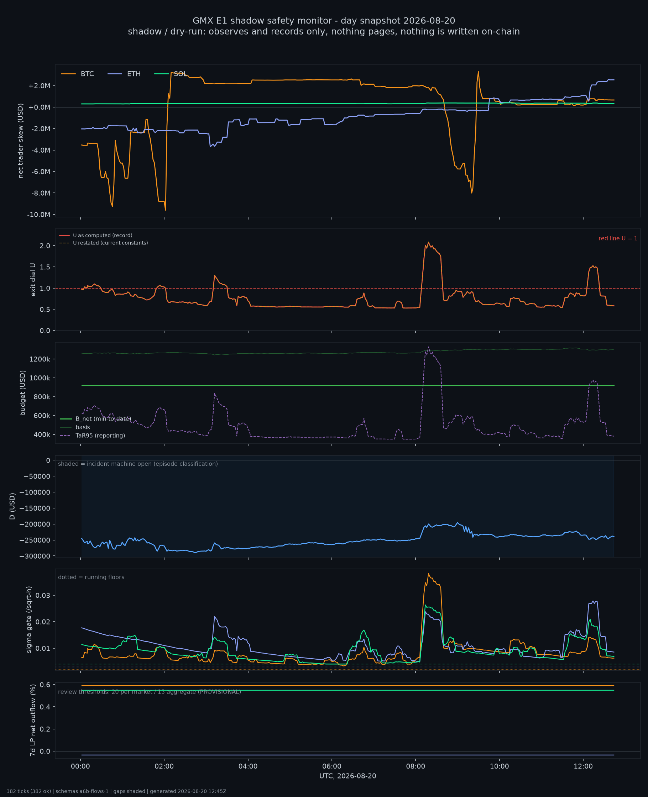The width and height of the screenshot is (648, 797).
Task: Click the '-4.0M' skew tick label
Action: 40,150
